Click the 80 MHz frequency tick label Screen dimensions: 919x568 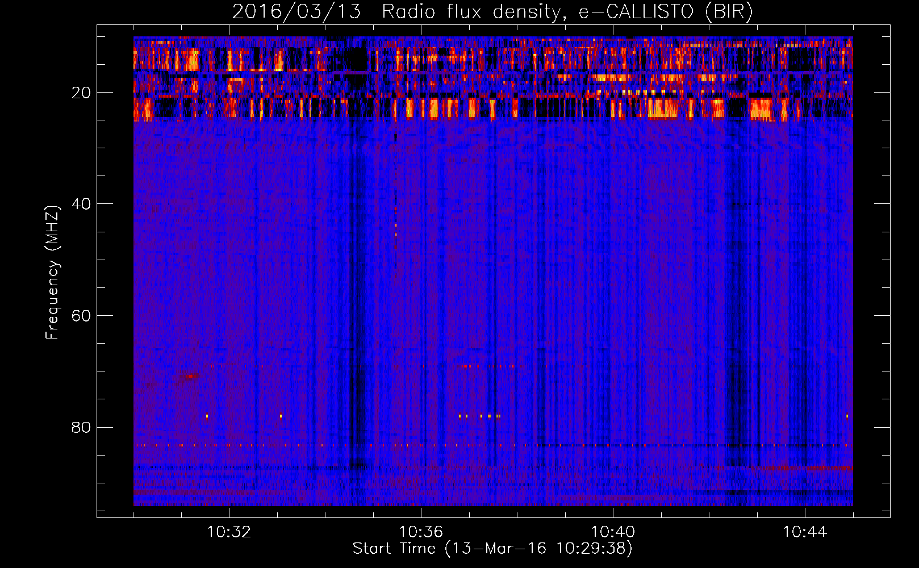click(82, 427)
